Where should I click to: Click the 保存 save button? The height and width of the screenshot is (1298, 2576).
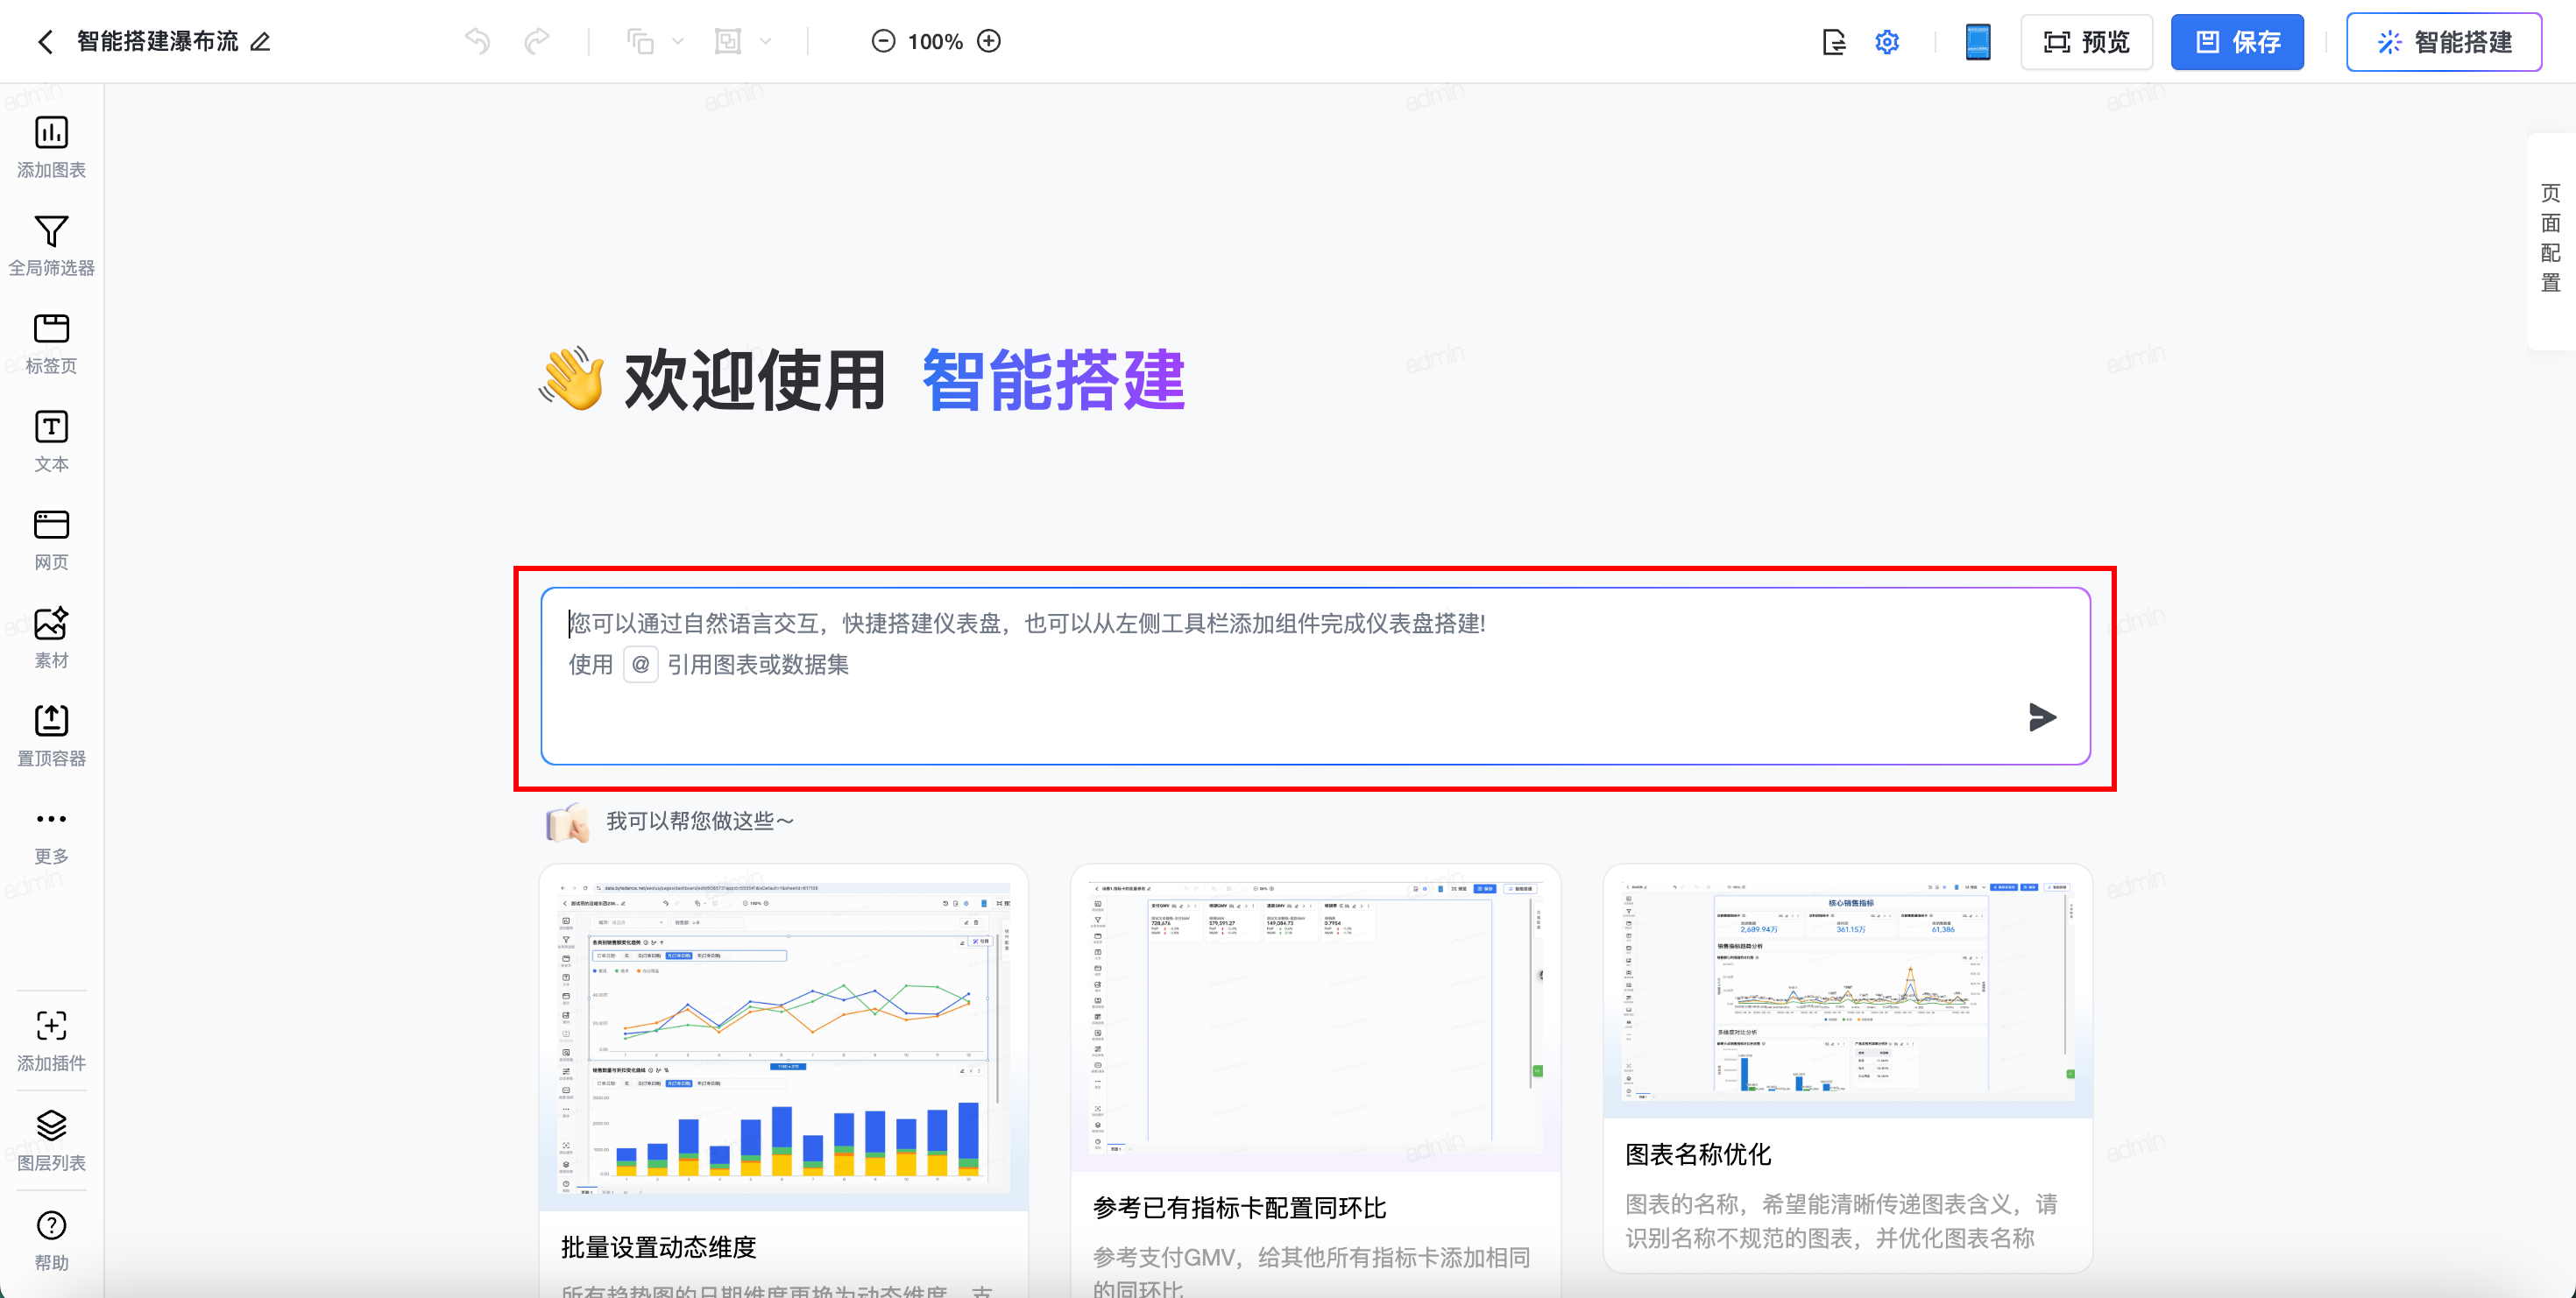tap(2236, 42)
